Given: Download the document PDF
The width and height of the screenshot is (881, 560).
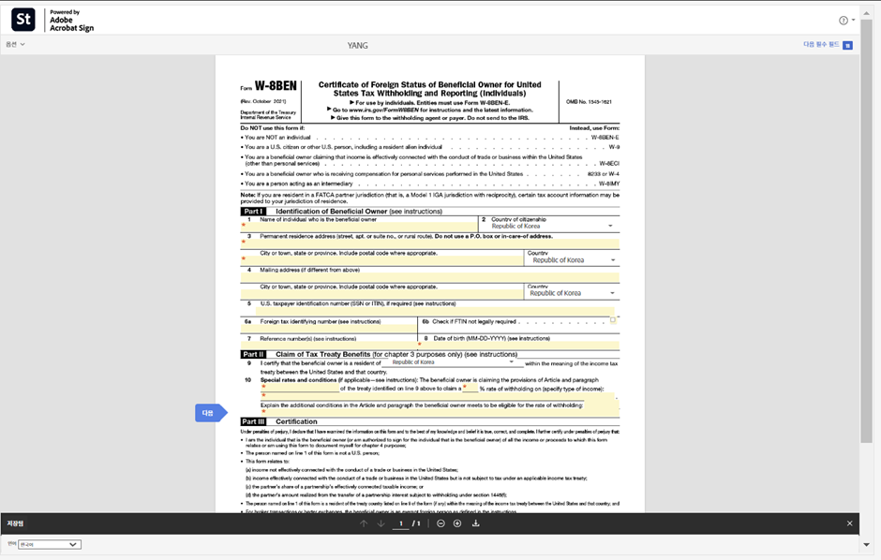Looking at the screenshot, I should pos(475,523).
